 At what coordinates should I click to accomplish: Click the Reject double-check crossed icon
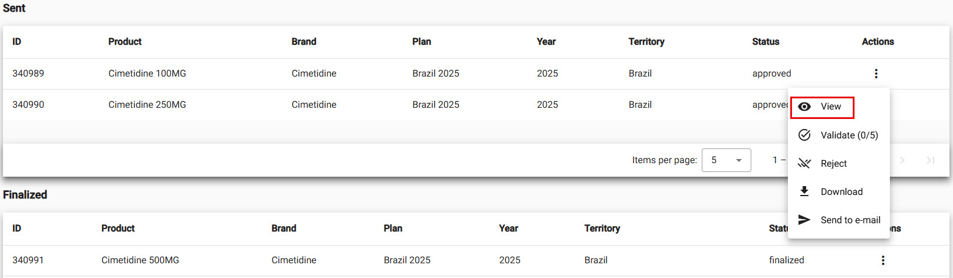click(x=804, y=163)
